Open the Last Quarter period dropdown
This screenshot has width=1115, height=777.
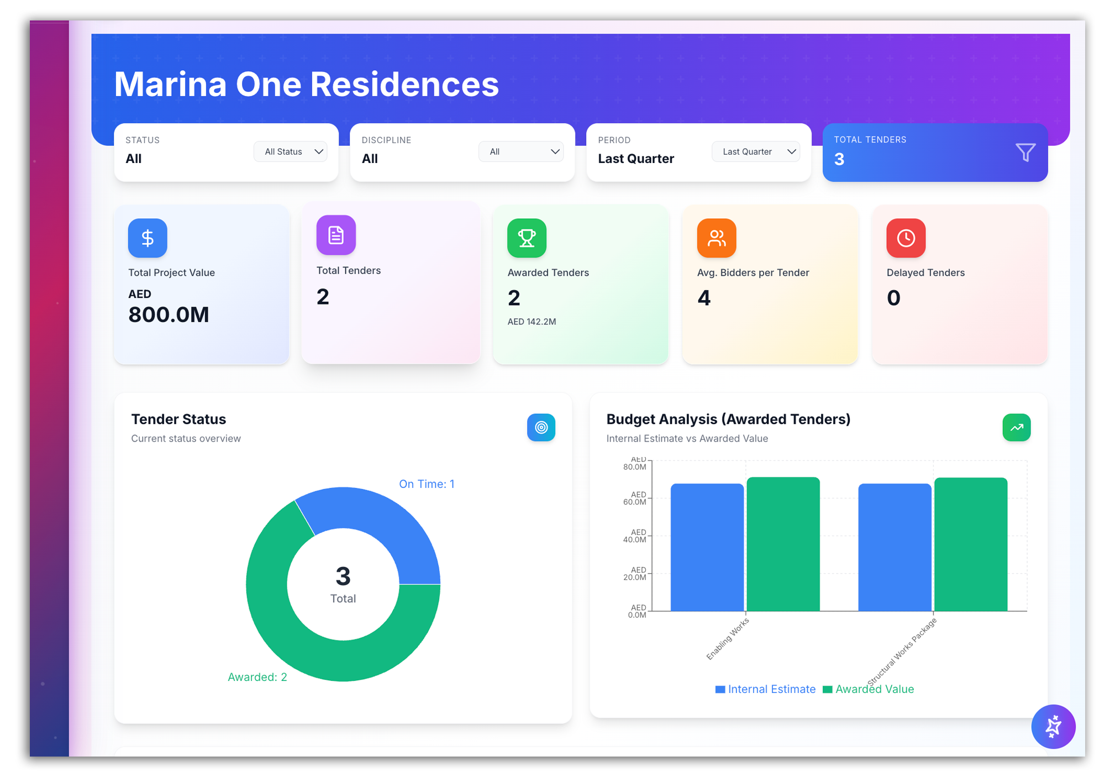pyautogui.click(x=756, y=151)
